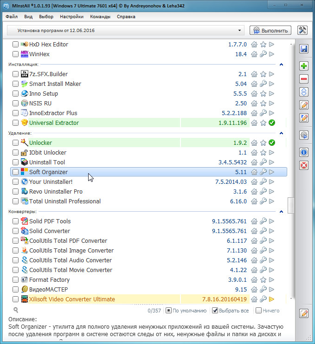Click the up/down arrows sidebar icon
315x344 pixels.
tap(304, 92)
